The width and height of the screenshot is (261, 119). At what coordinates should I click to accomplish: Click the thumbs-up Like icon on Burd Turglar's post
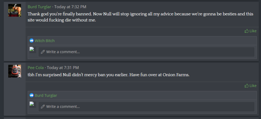tap(246, 31)
